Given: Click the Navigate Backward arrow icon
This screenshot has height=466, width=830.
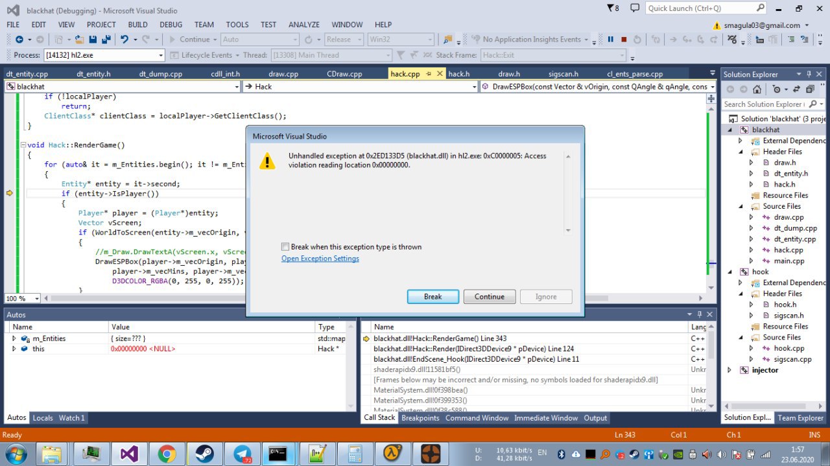Looking at the screenshot, I should 19,40.
